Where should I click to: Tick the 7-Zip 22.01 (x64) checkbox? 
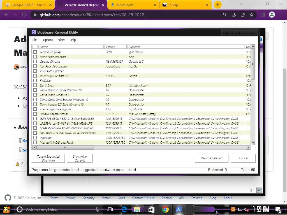(35, 52)
